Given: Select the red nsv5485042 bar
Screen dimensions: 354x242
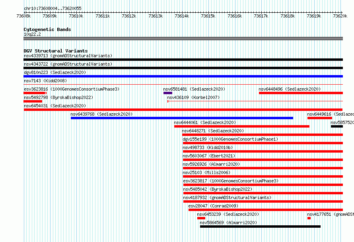Looking at the screenshot, I should [x=263, y=193].
